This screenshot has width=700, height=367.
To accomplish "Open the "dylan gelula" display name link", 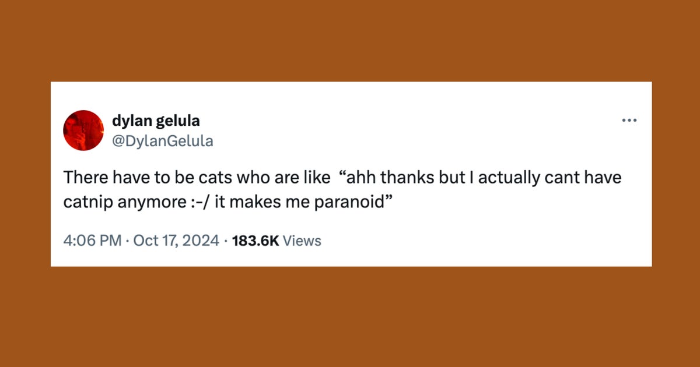I will 155,121.
